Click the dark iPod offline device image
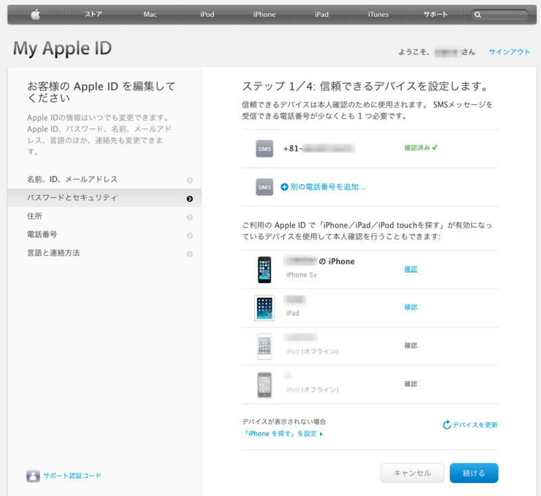 click(264, 385)
